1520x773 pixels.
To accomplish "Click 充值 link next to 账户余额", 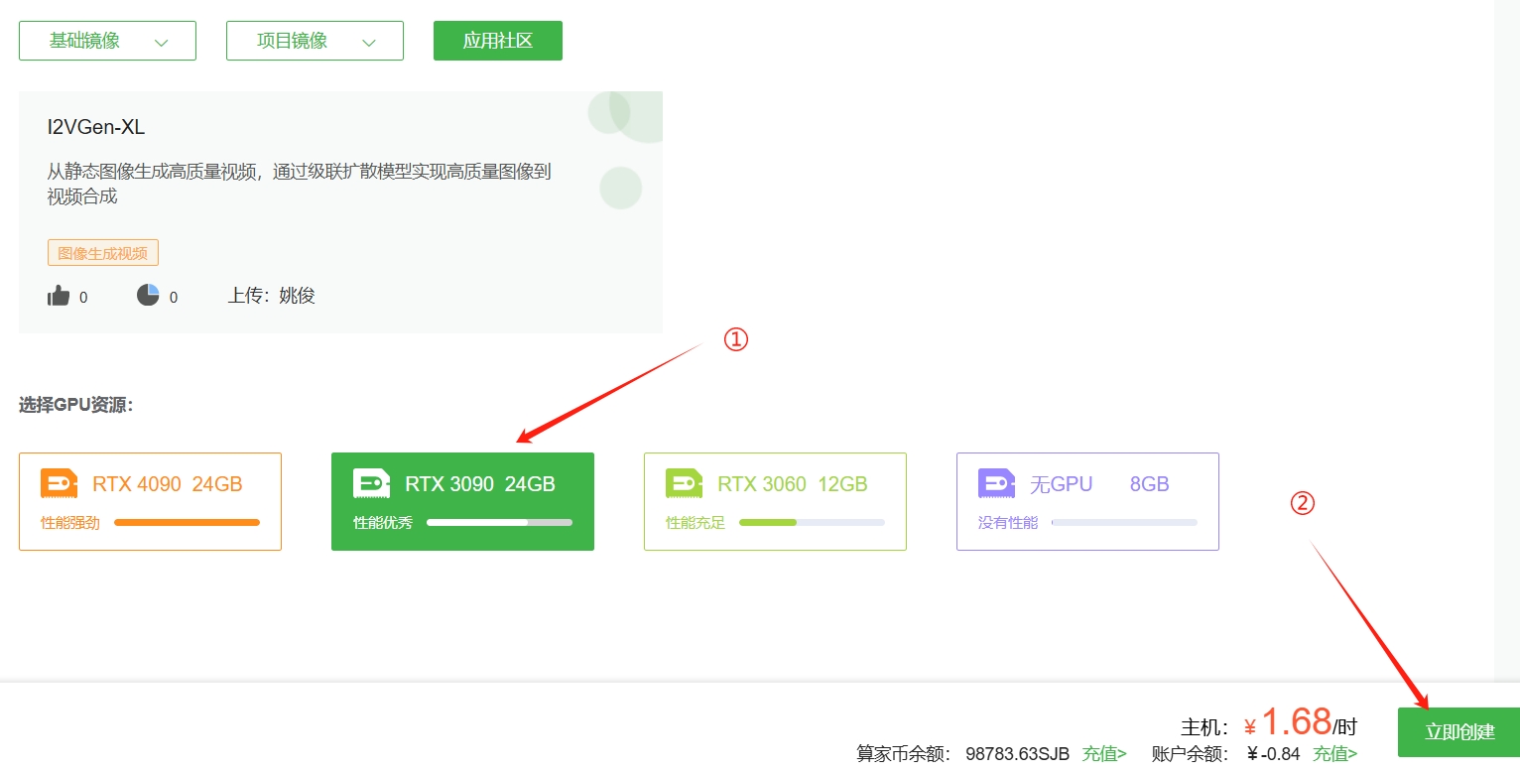I will [1335, 754].
